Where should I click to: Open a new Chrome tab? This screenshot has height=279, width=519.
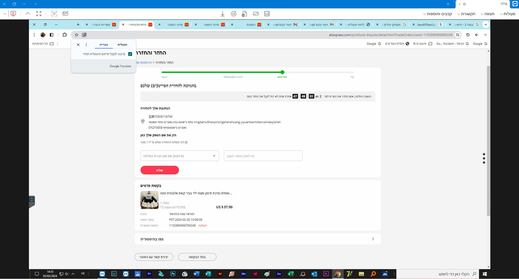point(78,25)
